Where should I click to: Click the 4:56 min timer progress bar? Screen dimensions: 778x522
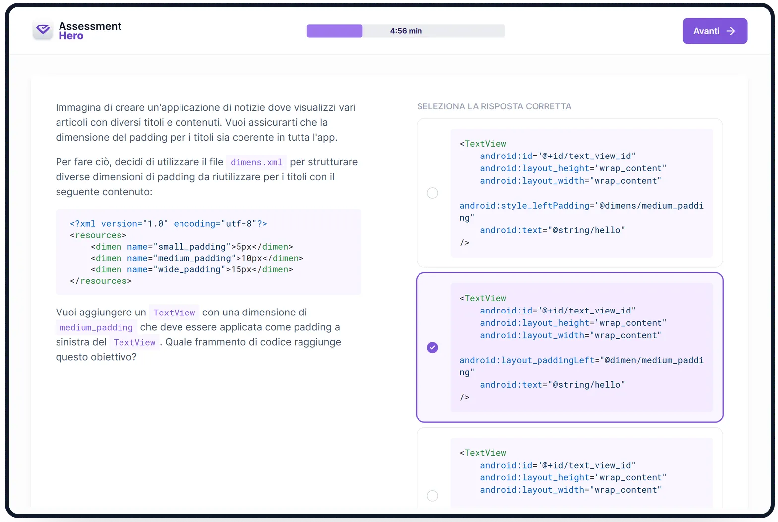pos(406,31)
